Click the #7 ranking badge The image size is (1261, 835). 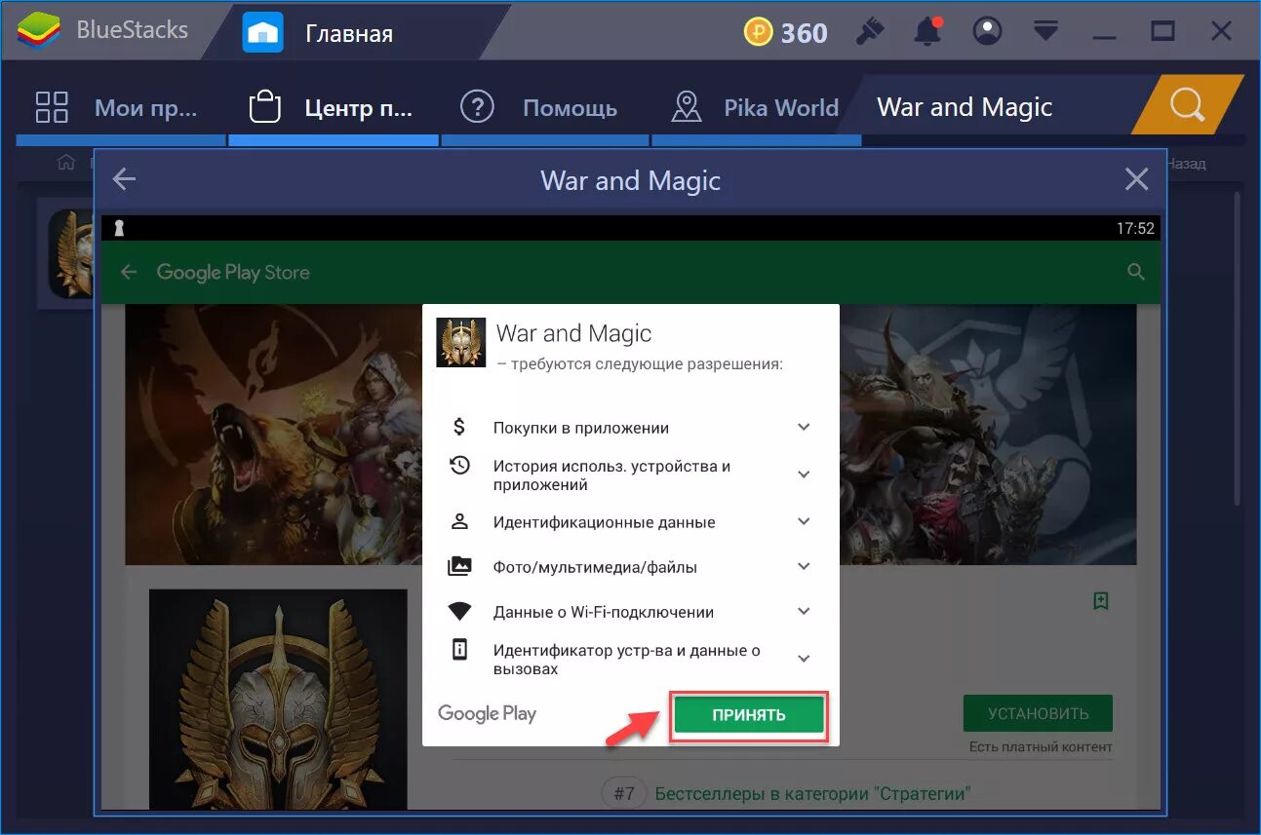click(x=624, y=793)
